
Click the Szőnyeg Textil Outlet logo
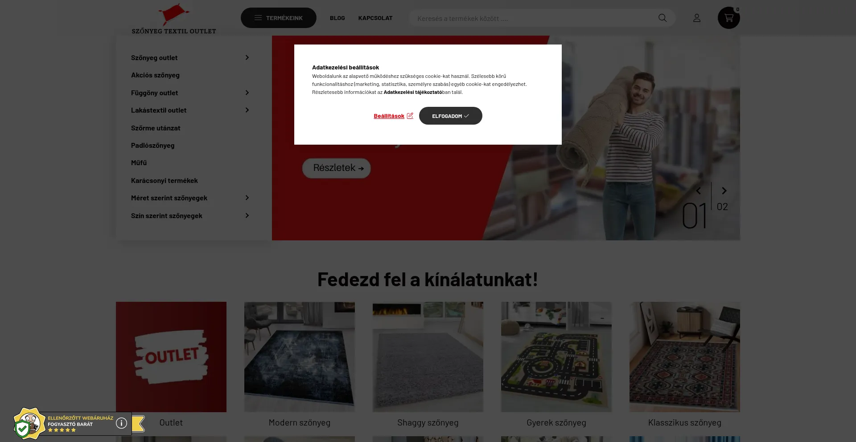click(174, 19)
